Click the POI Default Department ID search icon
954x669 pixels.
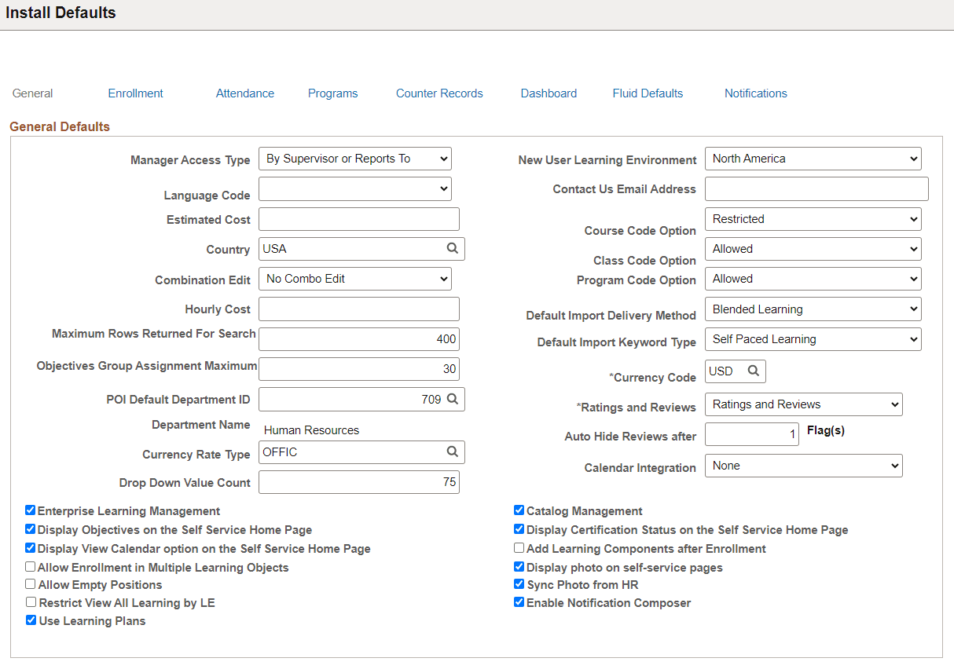[453, 399]
